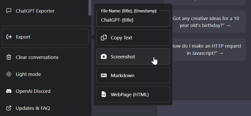Open the Export menu
The height and width of the screenshot is (116, 251).
pyautogui.click(x=45, y=37)
